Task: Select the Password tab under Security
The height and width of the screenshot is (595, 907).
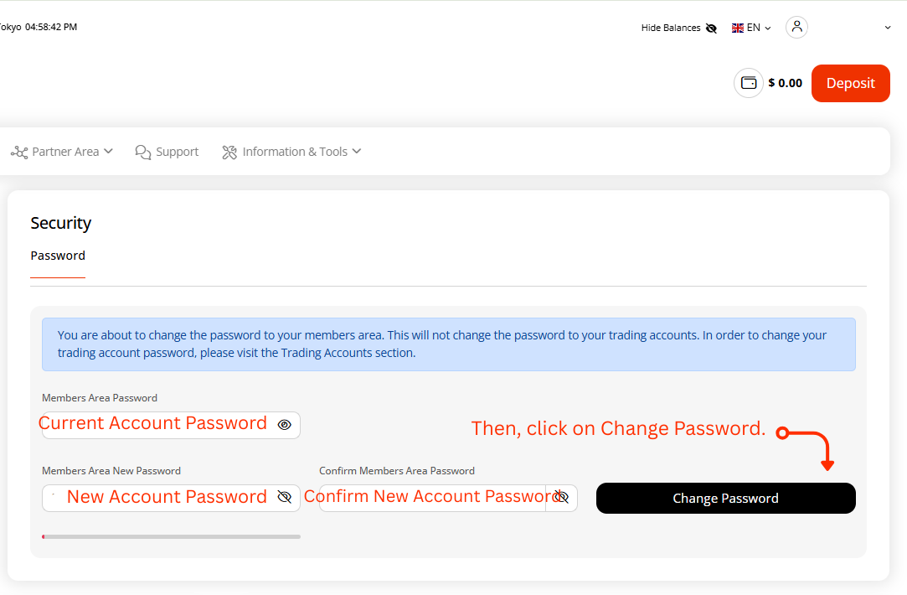Action: [58, 256]
